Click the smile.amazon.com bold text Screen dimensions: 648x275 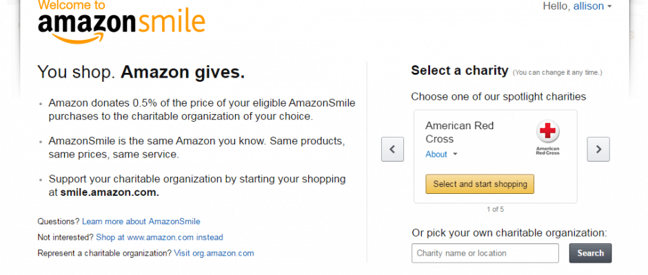[x=110, y=192]
